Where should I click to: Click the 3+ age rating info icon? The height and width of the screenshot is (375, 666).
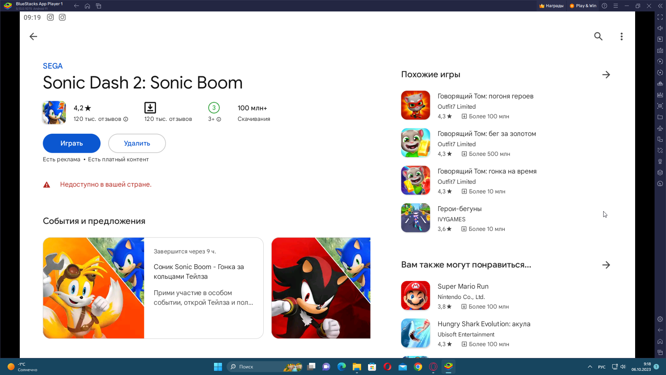tap(219, 119)
